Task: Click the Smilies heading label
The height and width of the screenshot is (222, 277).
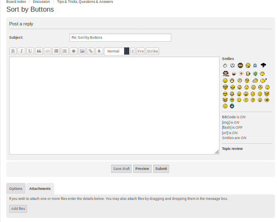Action: pyautogui.click(x=228, y=59)
